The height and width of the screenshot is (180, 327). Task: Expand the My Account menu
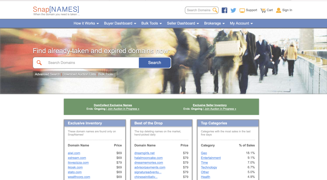241,23
